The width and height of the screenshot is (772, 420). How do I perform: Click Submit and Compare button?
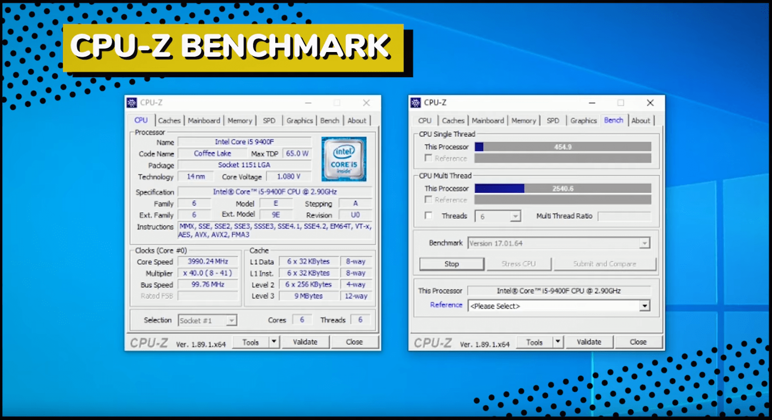click(605, 264)
